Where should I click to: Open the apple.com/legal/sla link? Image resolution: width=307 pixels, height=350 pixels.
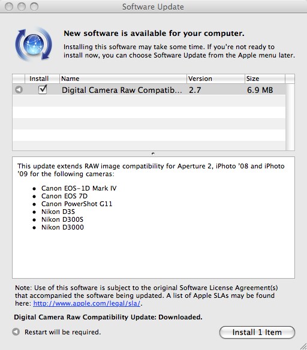[x=86, y=303]
